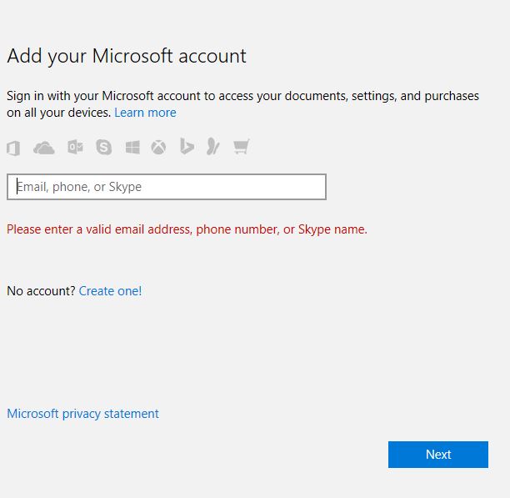The image size is (510, 498).
Task: Click the Bing logo icon
Action: pyautogui.click(x=187, y=146)
